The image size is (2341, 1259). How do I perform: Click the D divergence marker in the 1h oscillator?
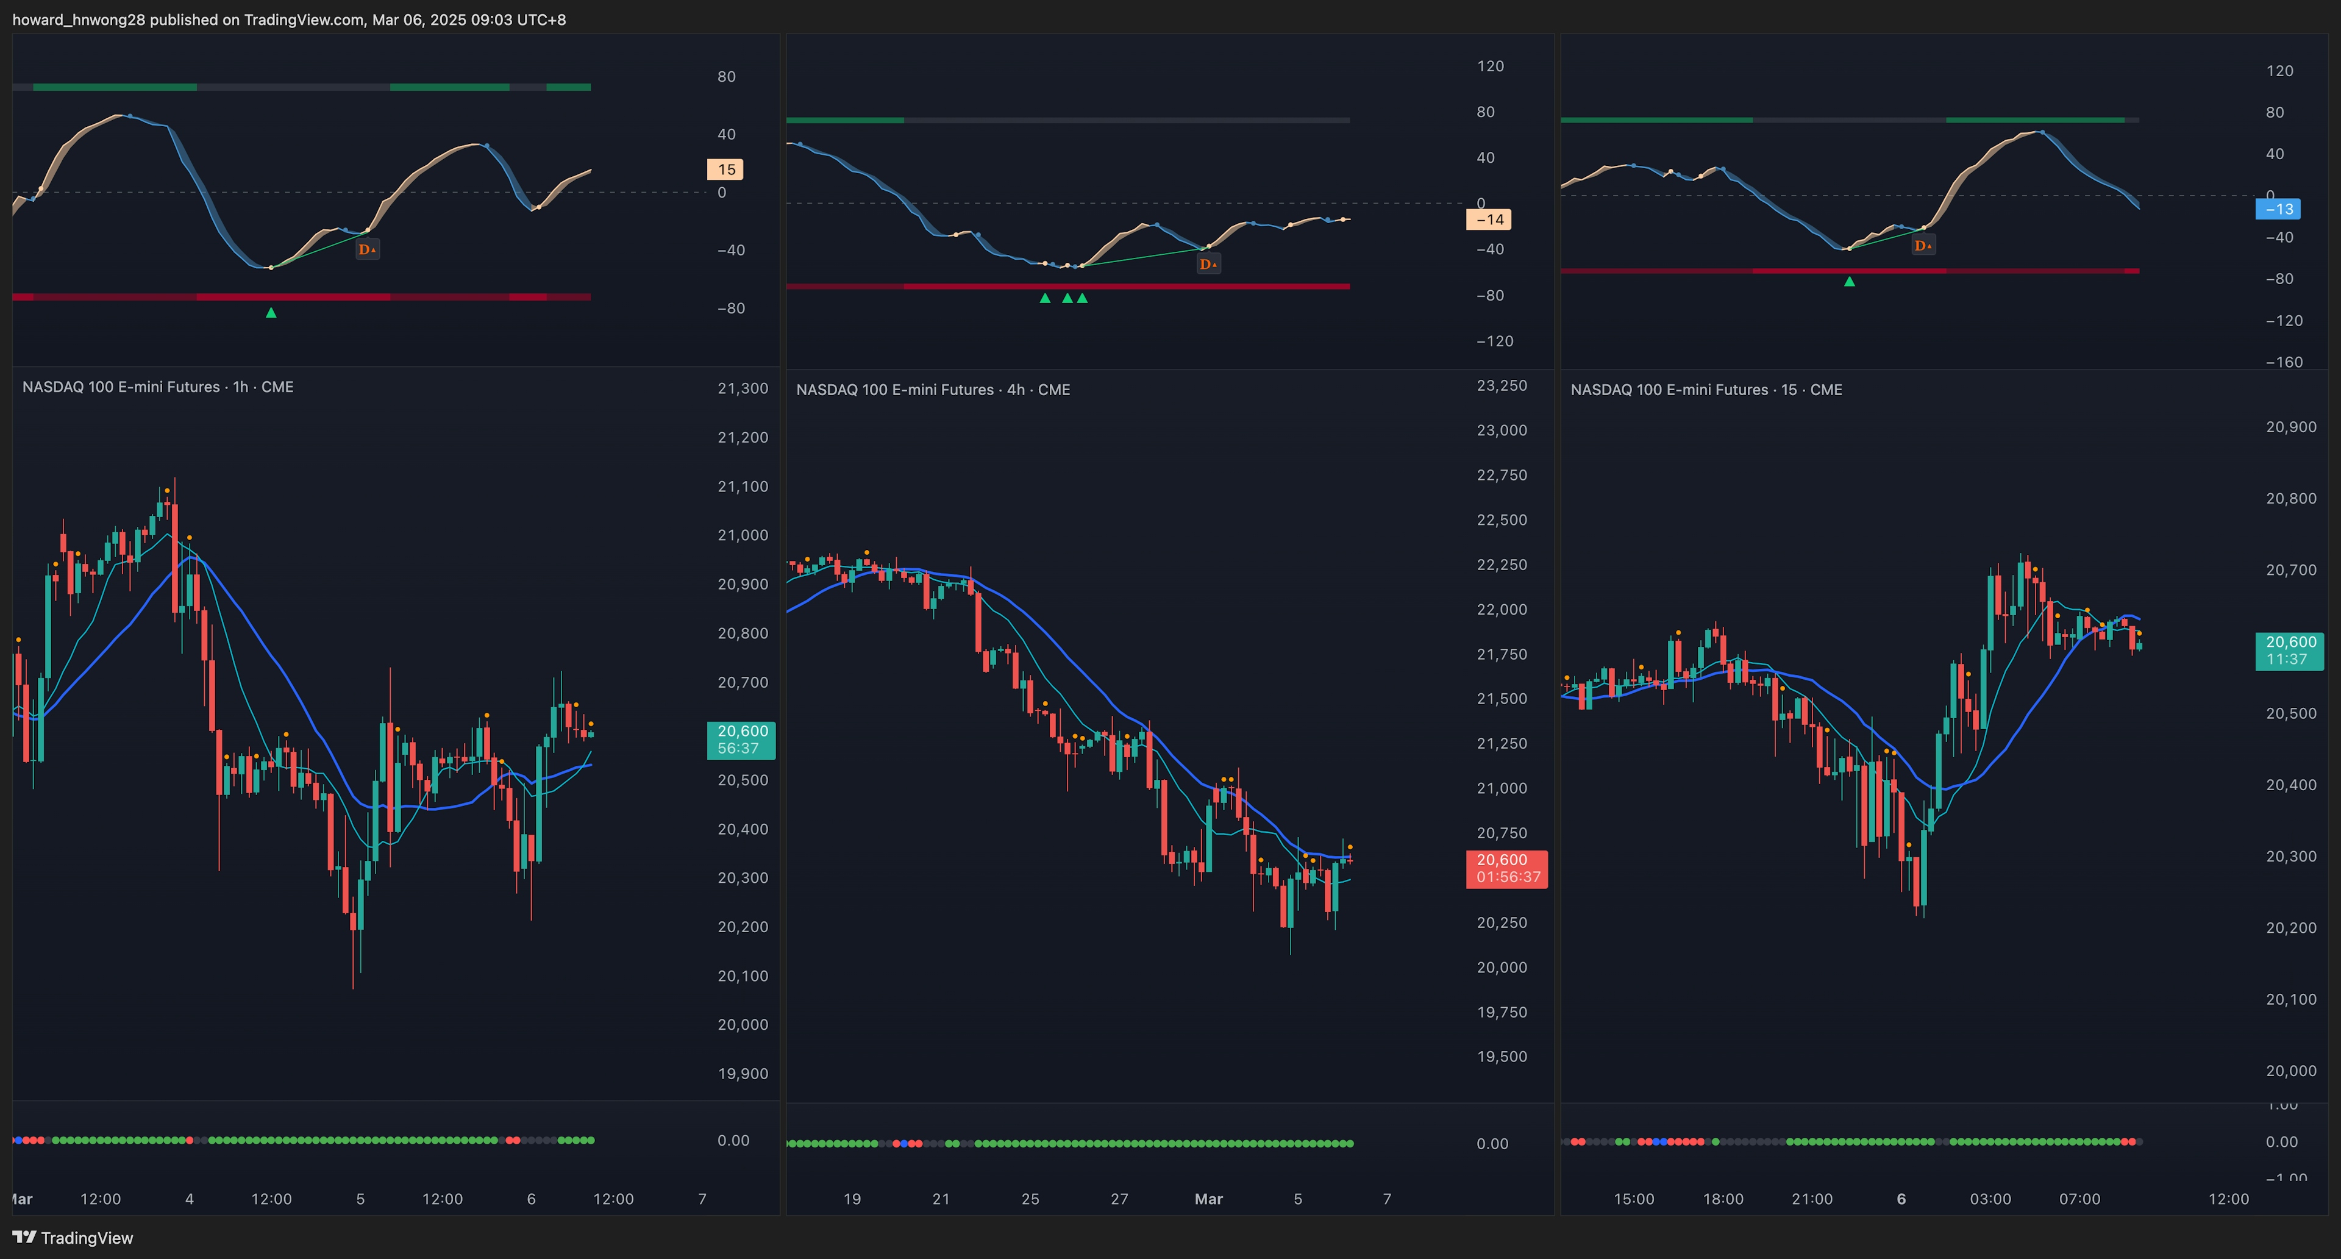click(x=367, y=249)
